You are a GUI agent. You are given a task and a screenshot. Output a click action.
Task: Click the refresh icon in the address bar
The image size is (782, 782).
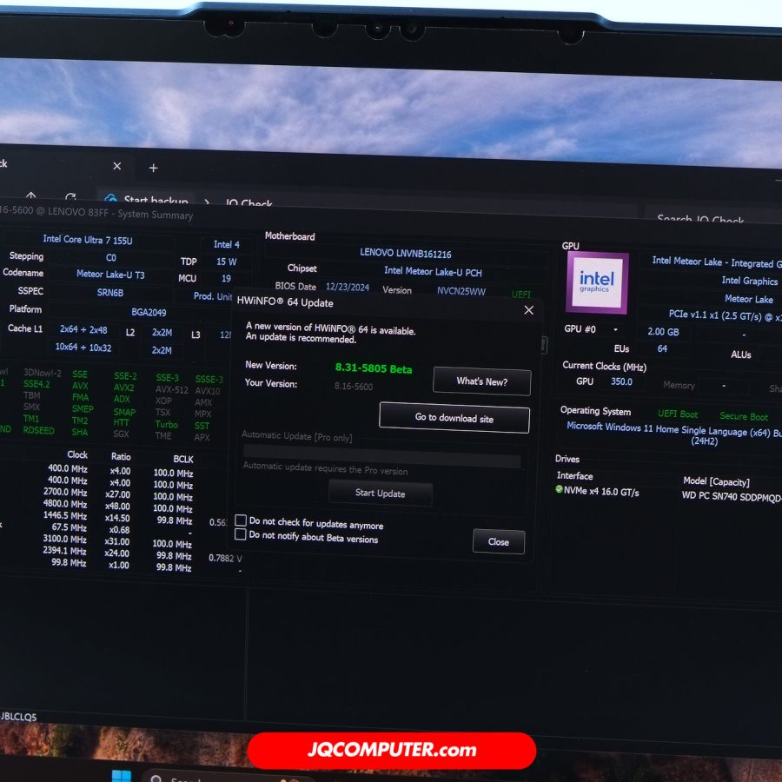click(70, 197)
